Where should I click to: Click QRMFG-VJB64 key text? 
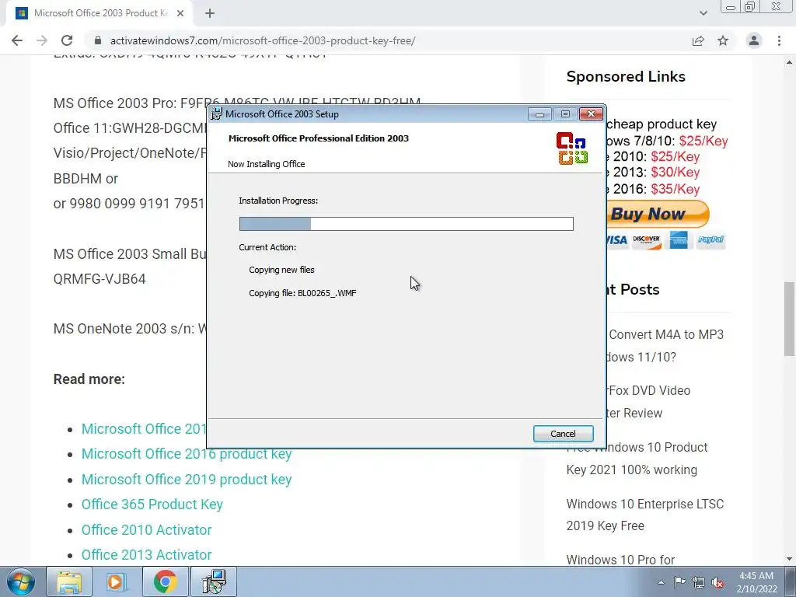99,279
